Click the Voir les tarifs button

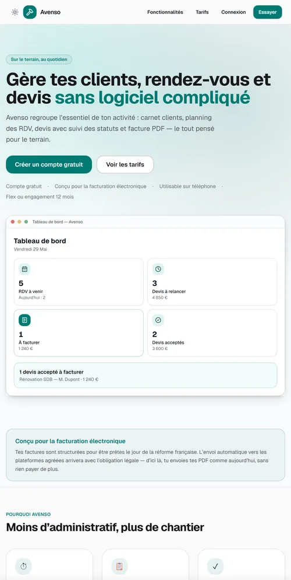125,165
